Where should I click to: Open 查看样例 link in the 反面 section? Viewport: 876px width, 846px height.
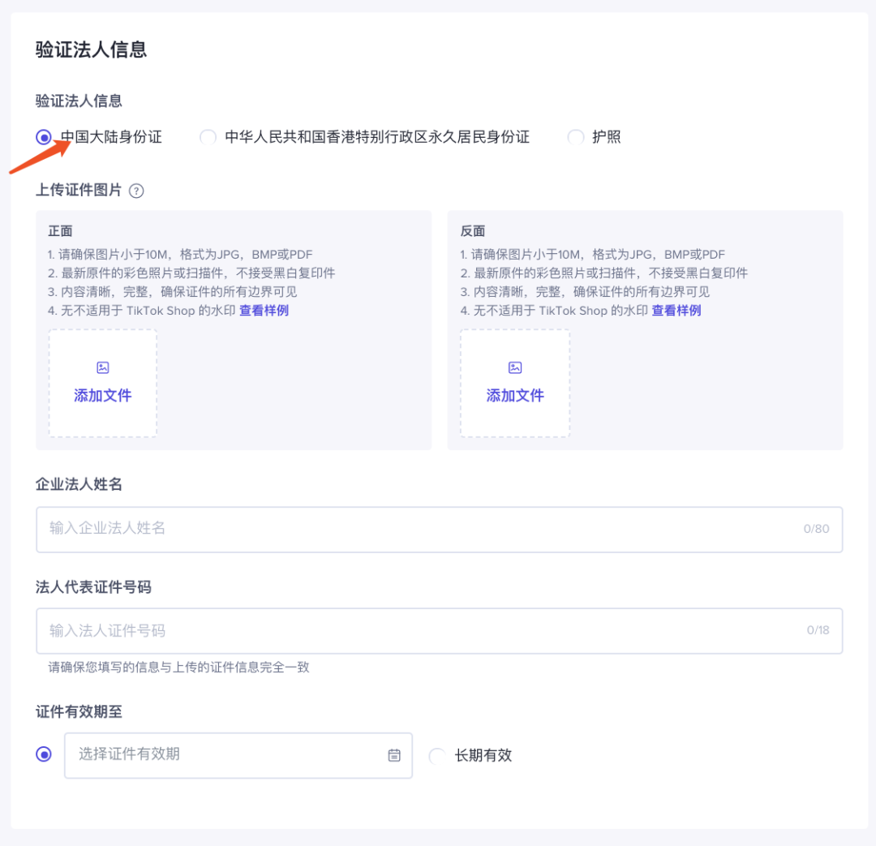[676, 310]
